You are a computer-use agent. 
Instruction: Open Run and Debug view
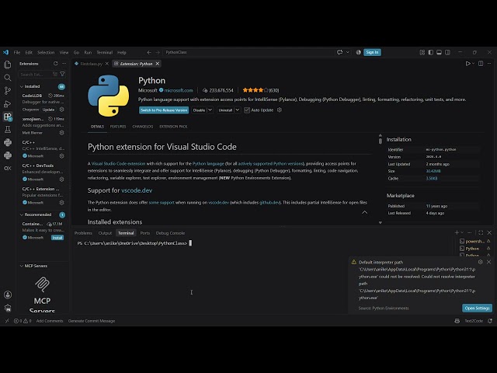click(x=8, y=103)
